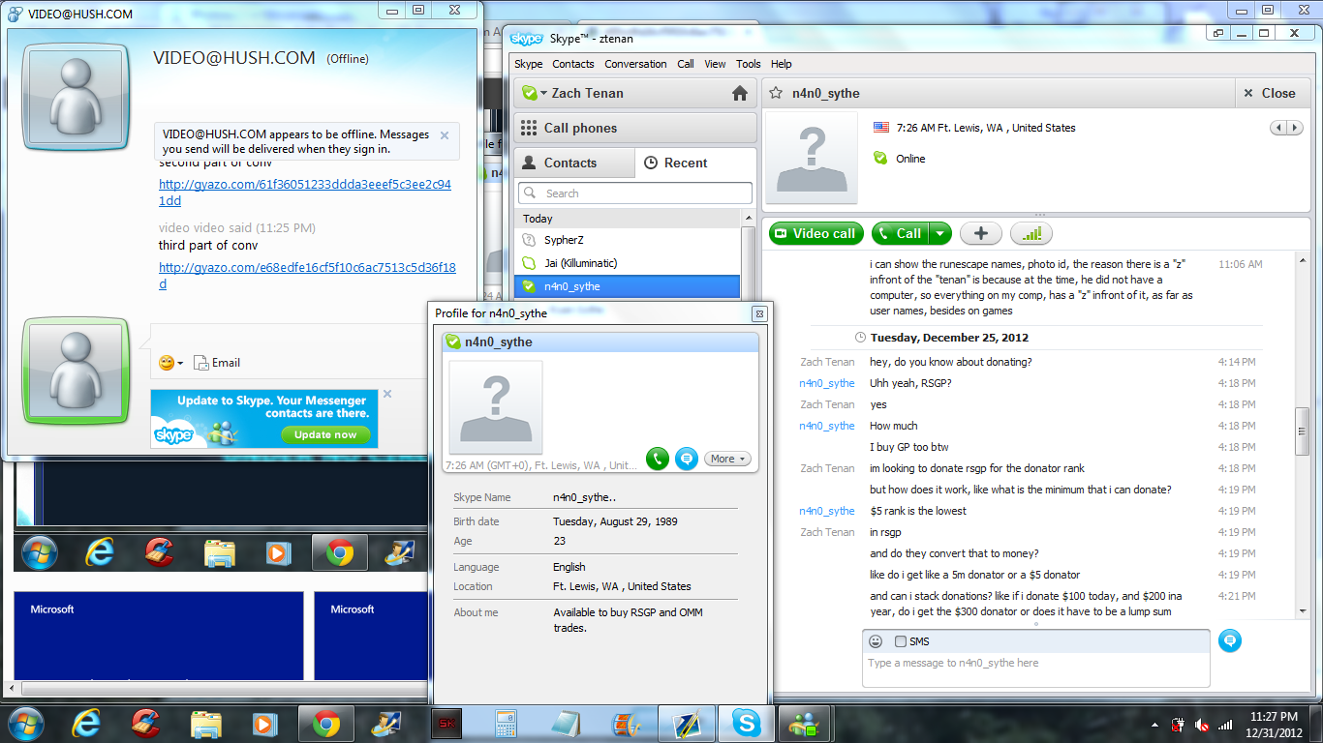Switch to the Contacts tab in Skype
Screen dimensions: 1323x743
[x=573, y=163]
